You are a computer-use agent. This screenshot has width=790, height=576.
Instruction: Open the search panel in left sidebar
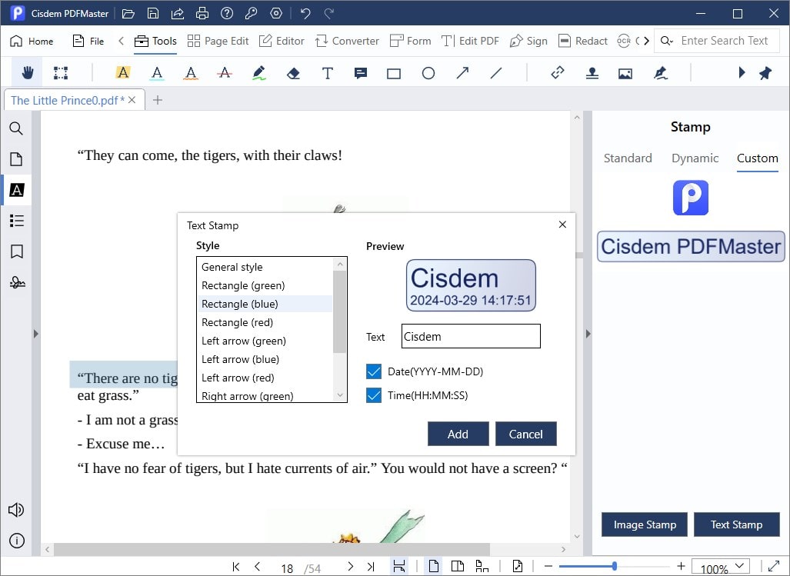[16, 128]
